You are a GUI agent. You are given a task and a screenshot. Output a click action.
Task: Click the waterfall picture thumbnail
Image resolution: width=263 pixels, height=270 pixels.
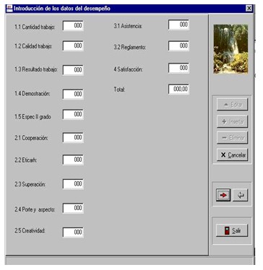230,49
